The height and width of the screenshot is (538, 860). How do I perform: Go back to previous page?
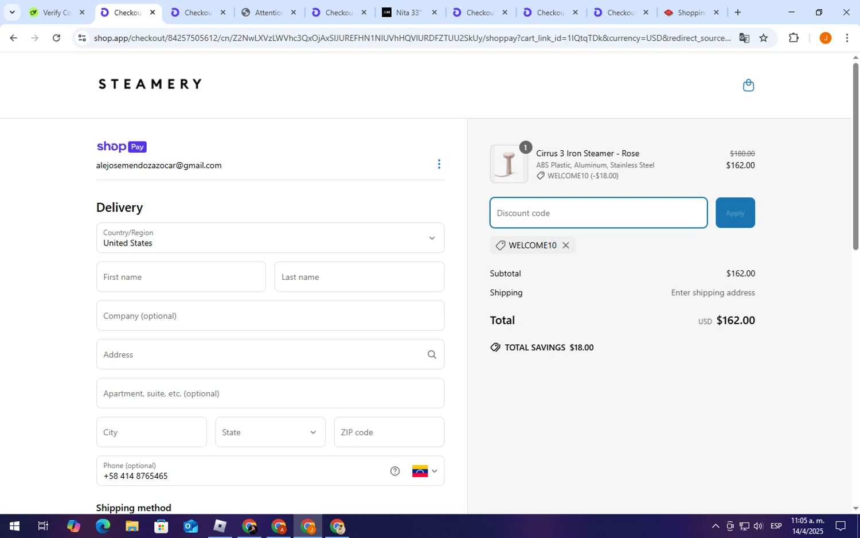(x=13, y=38)
